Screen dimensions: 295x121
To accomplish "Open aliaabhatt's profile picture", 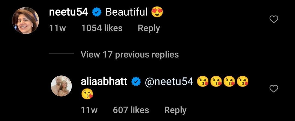I will [x=61, y=86].
